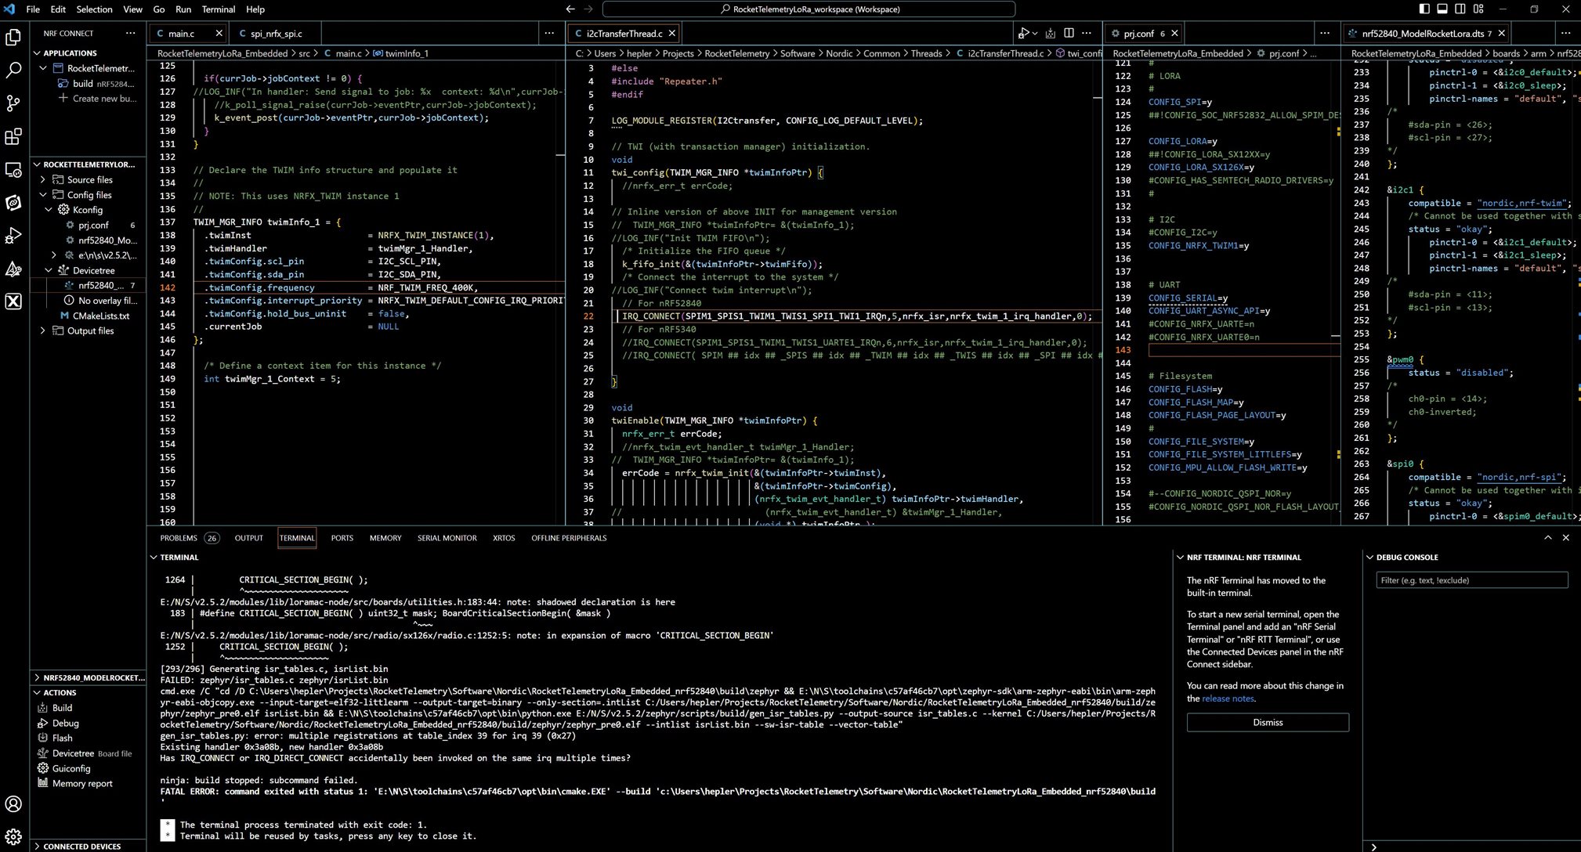Open the nRF Connect view icon

[13, 203]
